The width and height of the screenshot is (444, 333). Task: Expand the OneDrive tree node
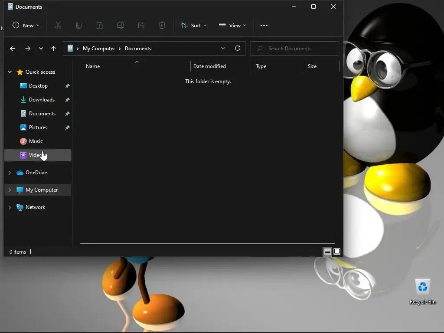pyautogui.click(x=10, y=173)
